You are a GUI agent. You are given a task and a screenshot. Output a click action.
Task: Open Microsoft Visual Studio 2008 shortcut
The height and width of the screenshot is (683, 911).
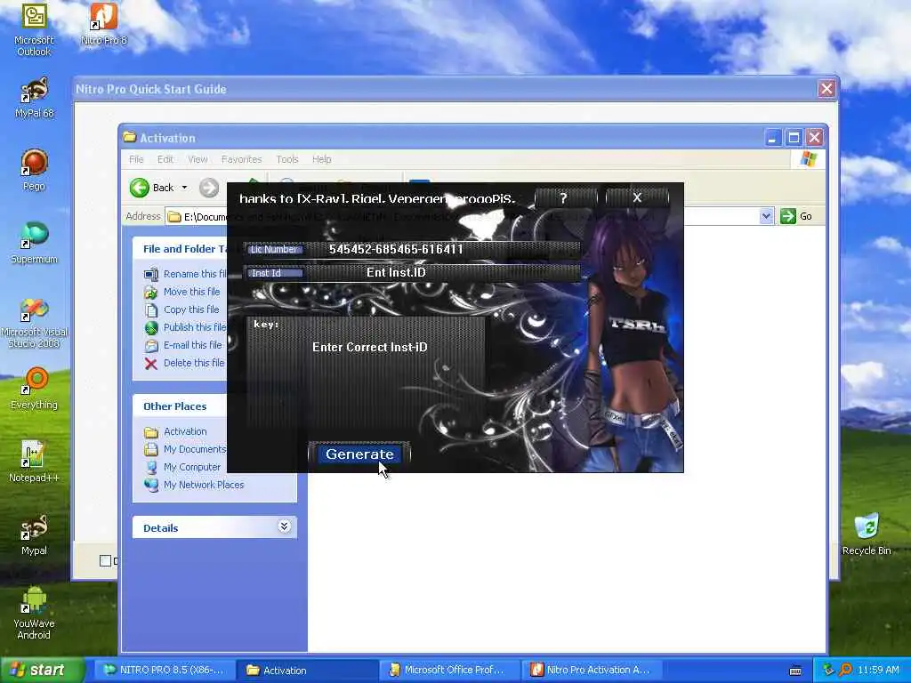(x=35, y=323)
